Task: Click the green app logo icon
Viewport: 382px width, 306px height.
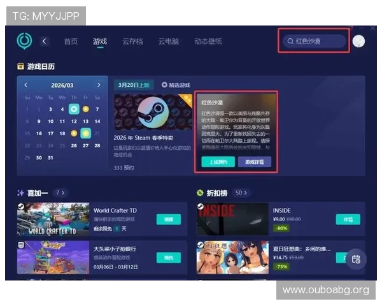Action: click(24, 41)
